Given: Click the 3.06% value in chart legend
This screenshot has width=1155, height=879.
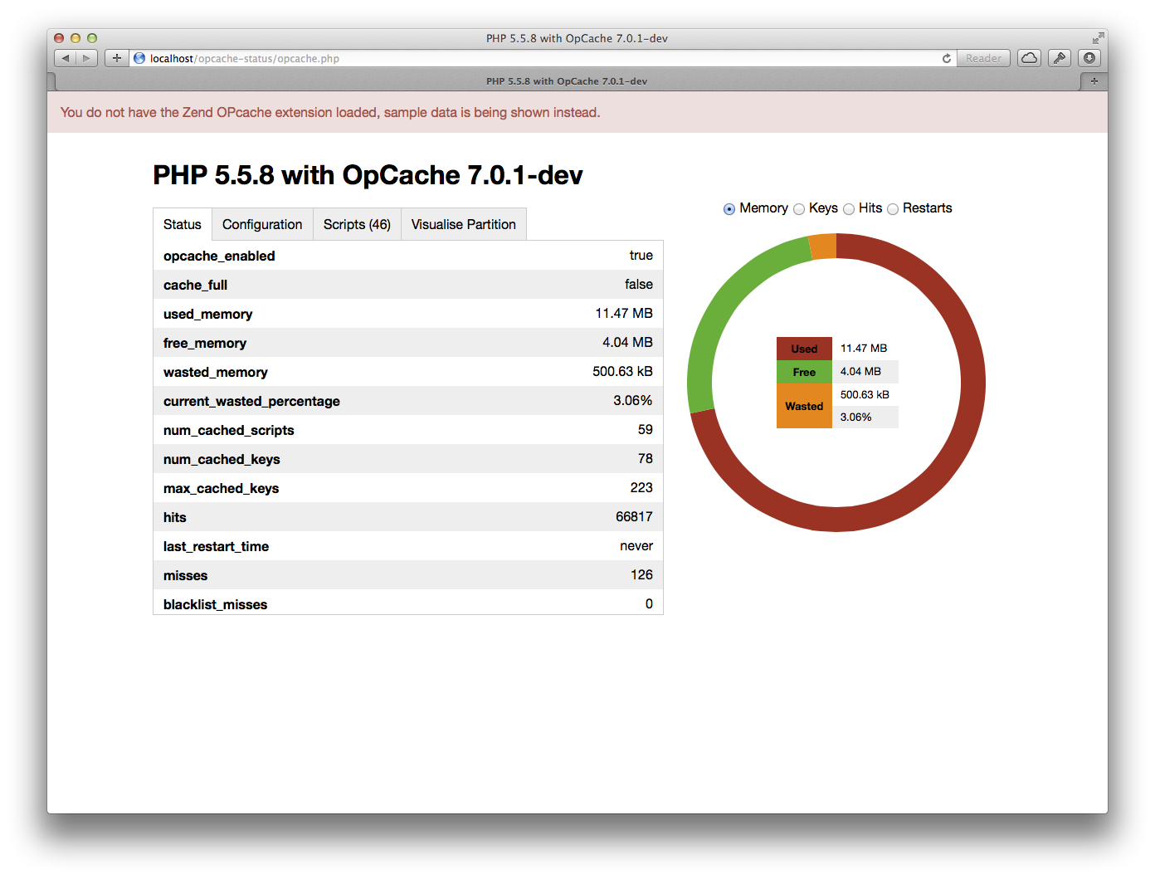Looking at the screenshot, I should tap(855, 417).
